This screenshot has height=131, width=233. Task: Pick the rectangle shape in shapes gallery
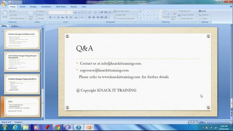pyautogui.click(x=150, y=11)
